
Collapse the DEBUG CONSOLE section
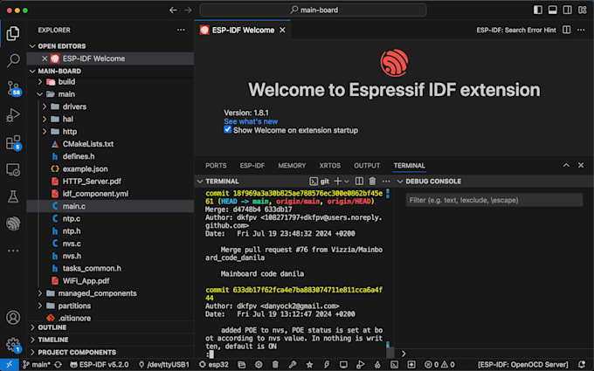pos(400,182)
